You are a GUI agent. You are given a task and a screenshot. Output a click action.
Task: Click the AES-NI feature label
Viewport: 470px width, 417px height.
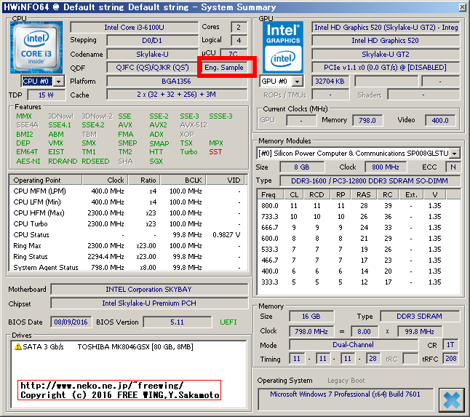pyautogui.click(x=28, y=162)
